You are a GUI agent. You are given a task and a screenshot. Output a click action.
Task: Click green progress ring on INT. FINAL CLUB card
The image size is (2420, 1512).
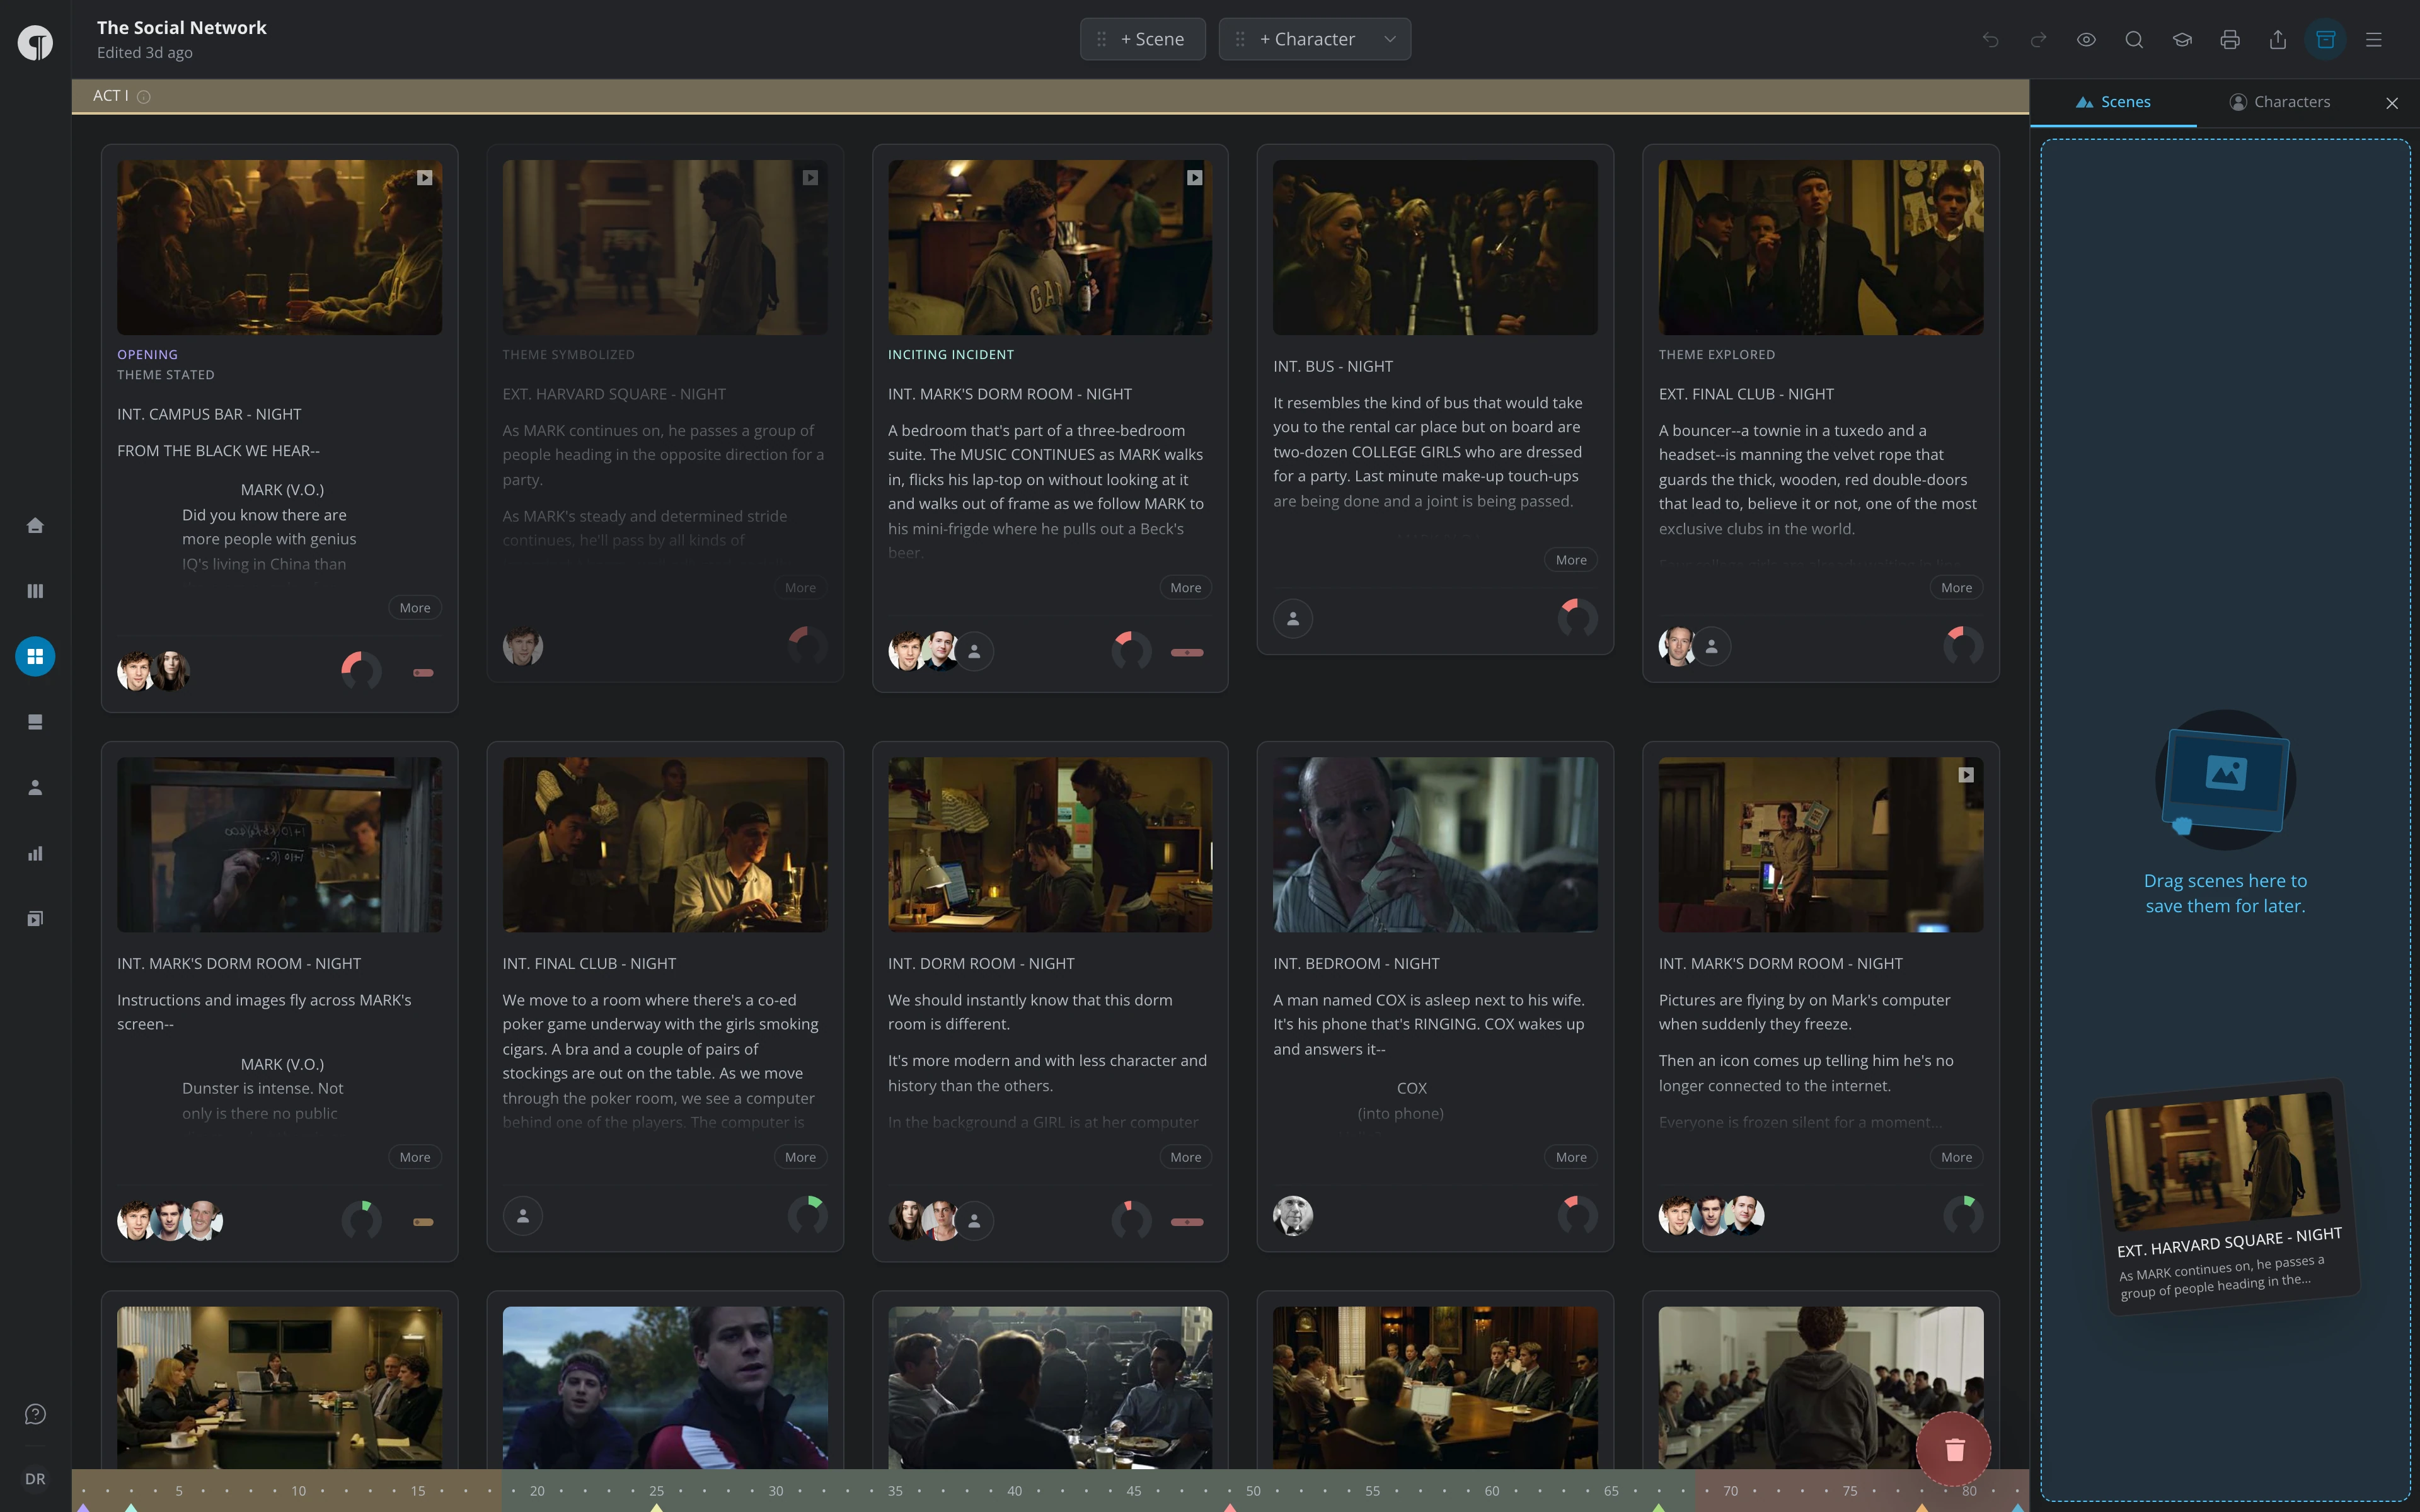[807, 1215]
